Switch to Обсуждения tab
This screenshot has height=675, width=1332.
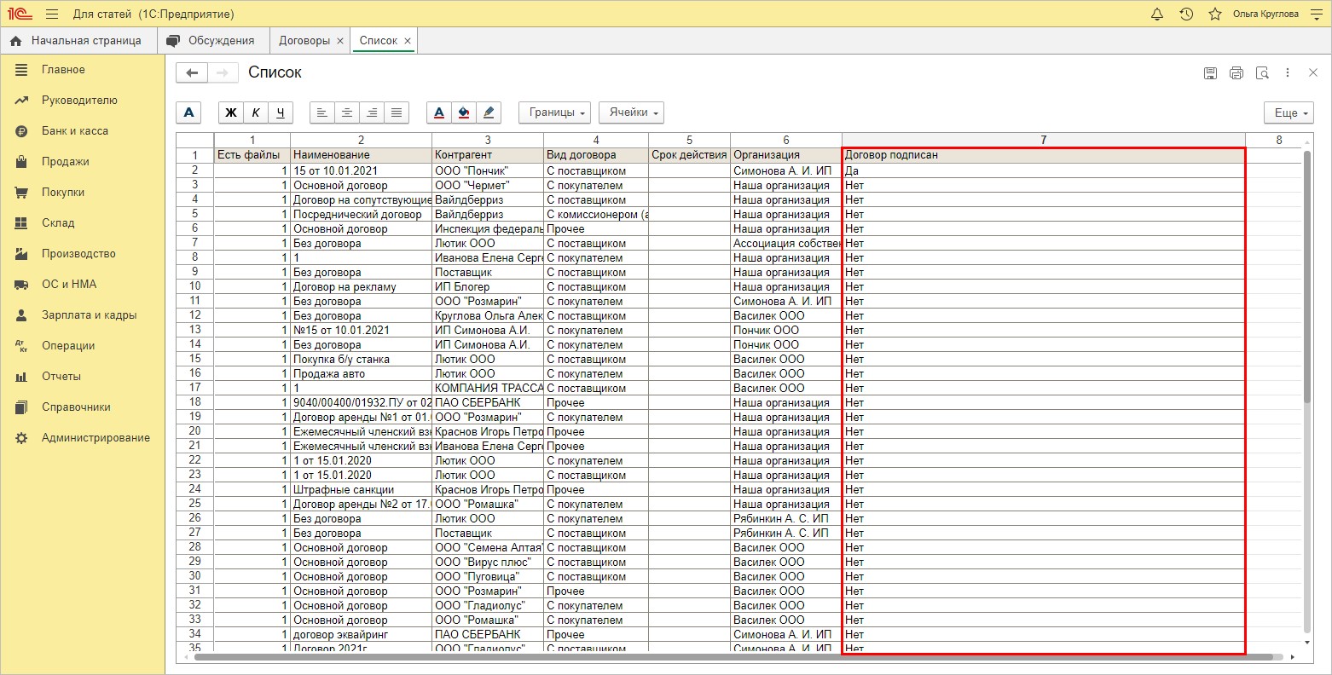coord(213,41)
